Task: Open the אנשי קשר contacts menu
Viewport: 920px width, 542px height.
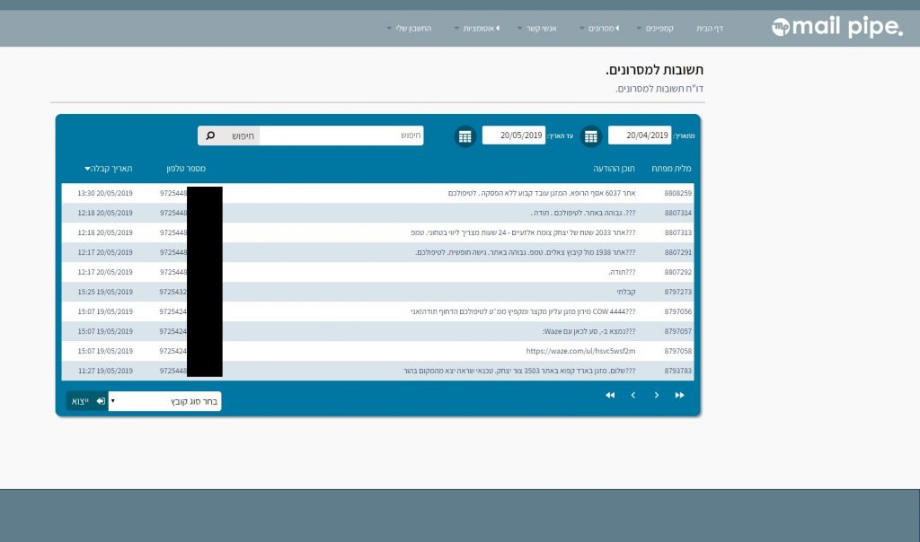Action: point(538,29)
